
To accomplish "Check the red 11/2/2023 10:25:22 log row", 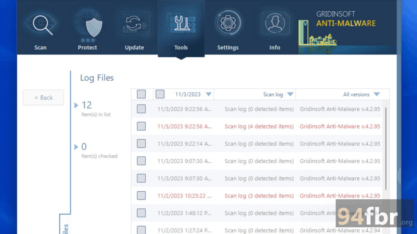I will coord(141,196).
